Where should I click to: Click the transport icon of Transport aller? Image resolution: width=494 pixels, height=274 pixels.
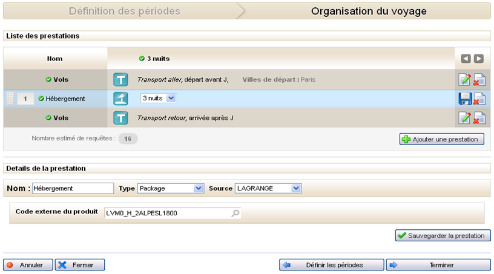[121, 79]
